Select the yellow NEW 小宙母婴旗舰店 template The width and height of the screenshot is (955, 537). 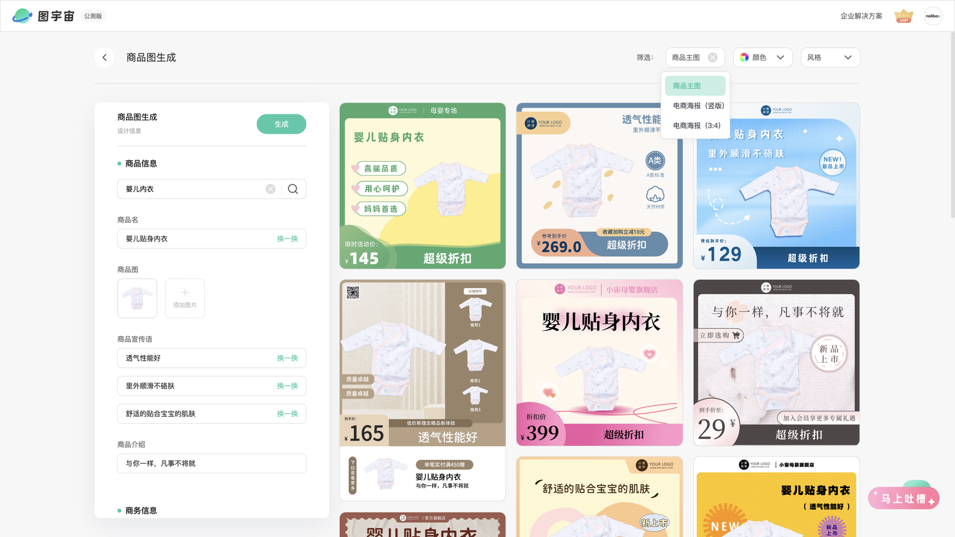776,497
